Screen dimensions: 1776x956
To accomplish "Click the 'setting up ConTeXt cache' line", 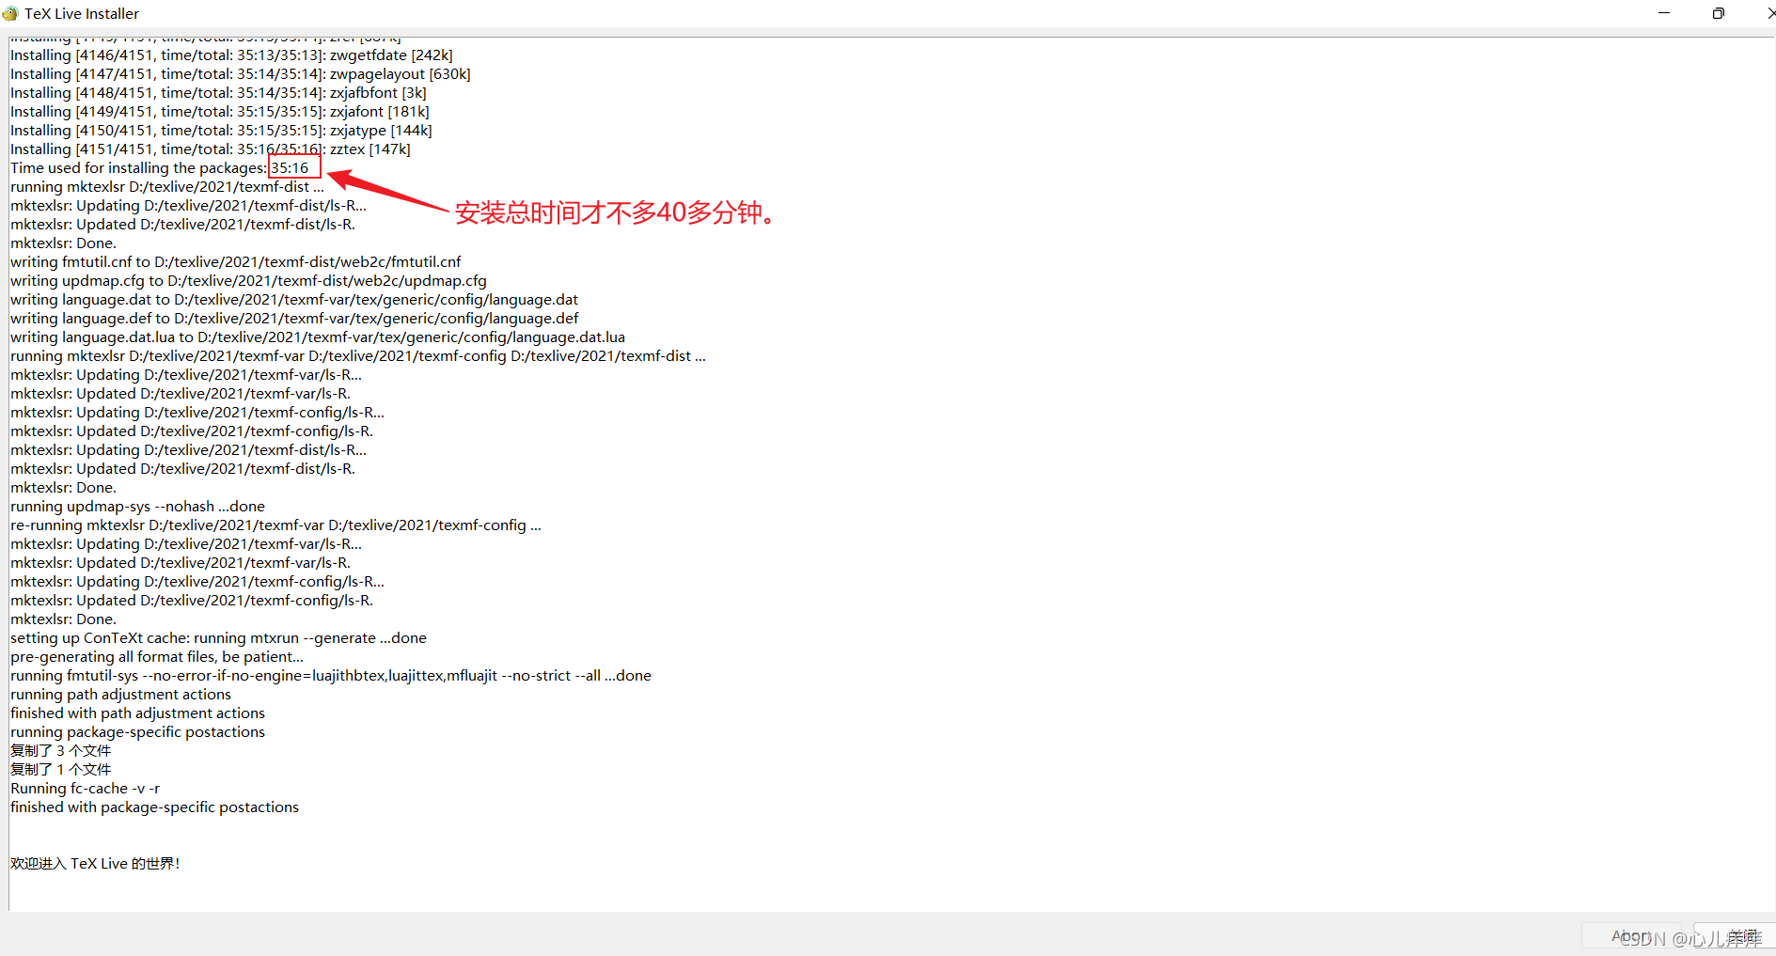I will tap(218, 638).
